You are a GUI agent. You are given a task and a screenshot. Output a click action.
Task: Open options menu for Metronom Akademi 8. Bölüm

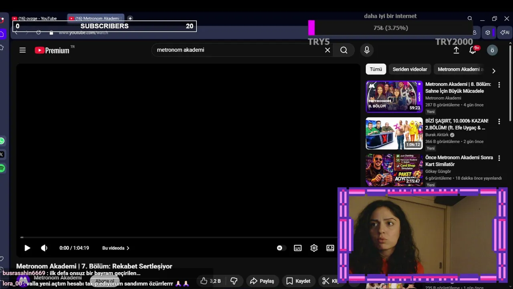point(499,85)
